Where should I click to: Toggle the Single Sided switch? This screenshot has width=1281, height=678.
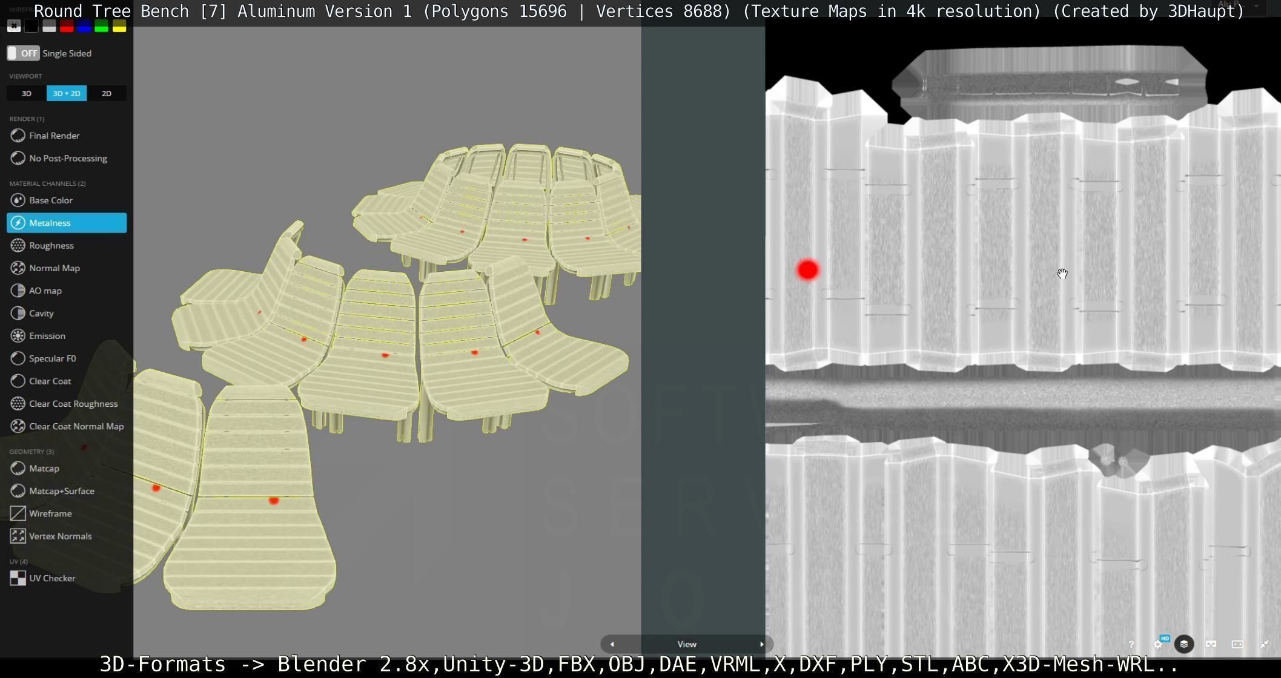(23, 53)
